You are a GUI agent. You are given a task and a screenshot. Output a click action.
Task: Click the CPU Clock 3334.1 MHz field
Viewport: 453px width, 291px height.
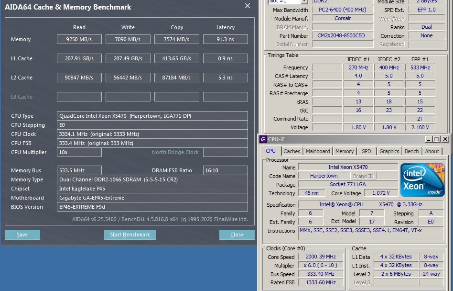tap(152, 134)
